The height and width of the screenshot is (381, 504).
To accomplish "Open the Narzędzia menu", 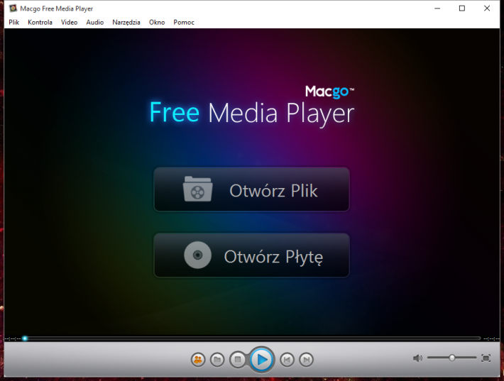I will (126, 22).
